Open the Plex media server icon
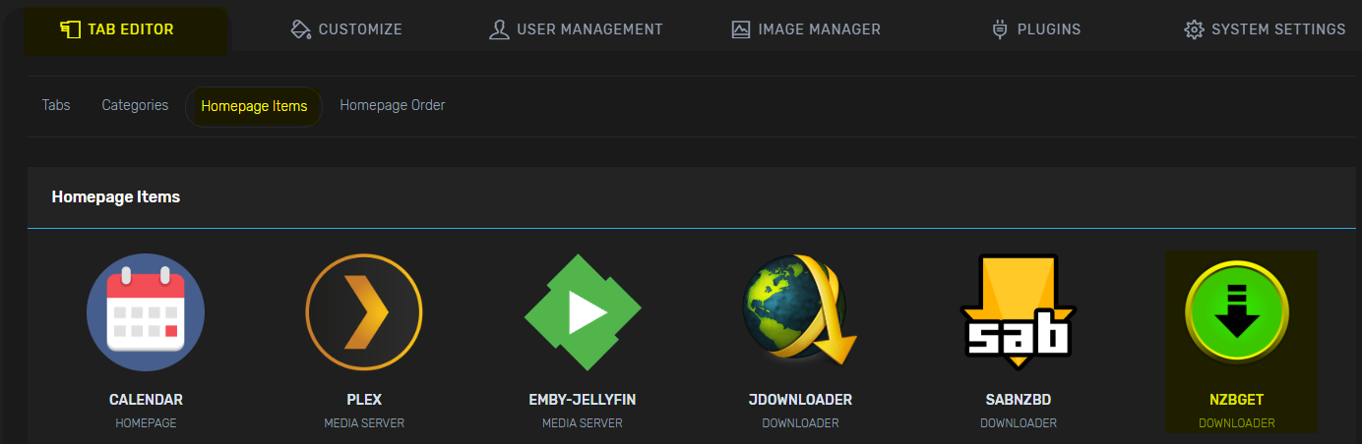Screen dimensions: 1362x444 (x=364, y=311)
